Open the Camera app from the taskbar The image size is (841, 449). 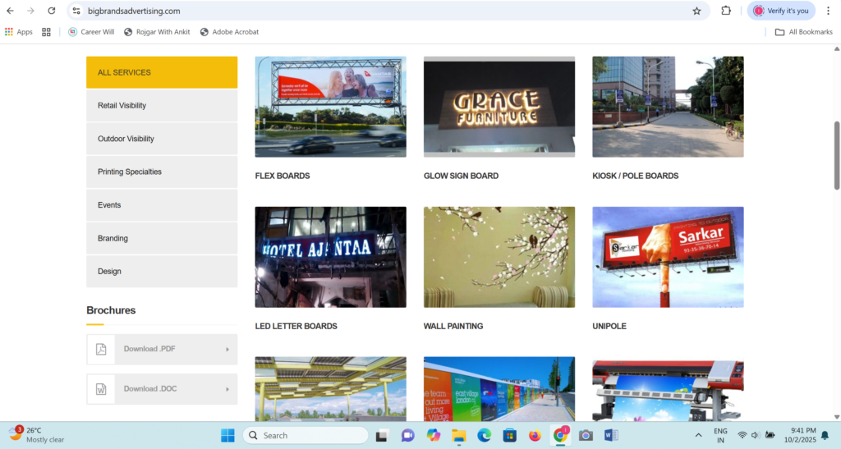tap(586, 436)
